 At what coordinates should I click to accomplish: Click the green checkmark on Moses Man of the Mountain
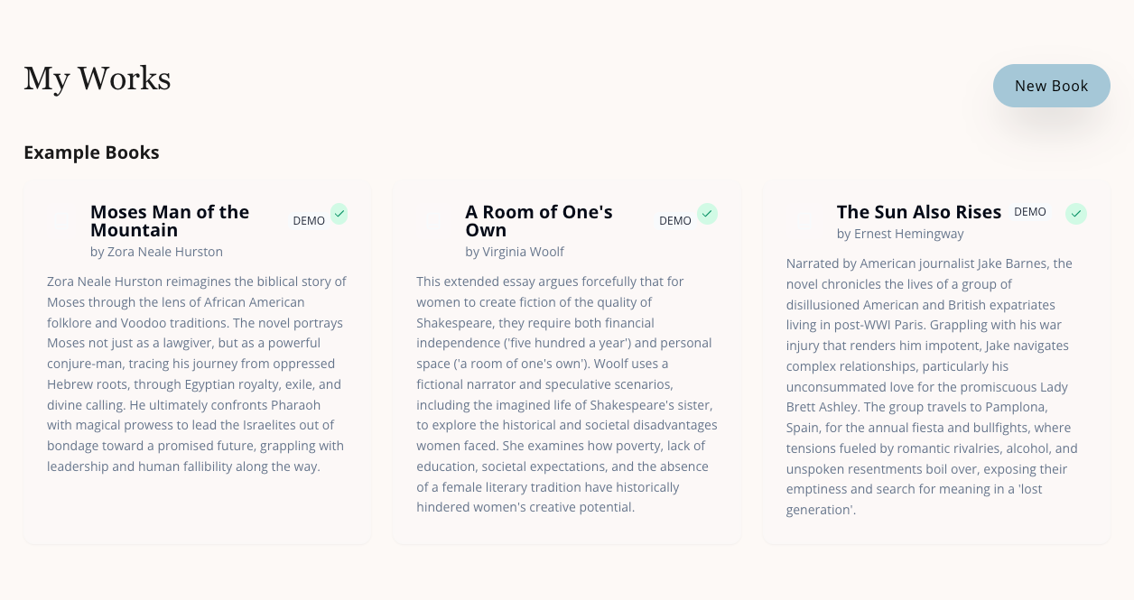tap(339, 214)
